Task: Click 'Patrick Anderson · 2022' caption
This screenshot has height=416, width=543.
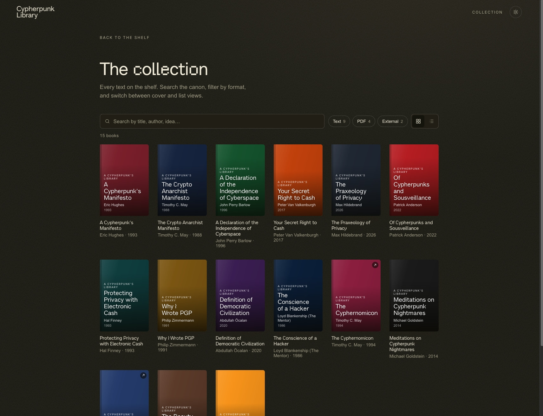Action: (x=413, y=235)
